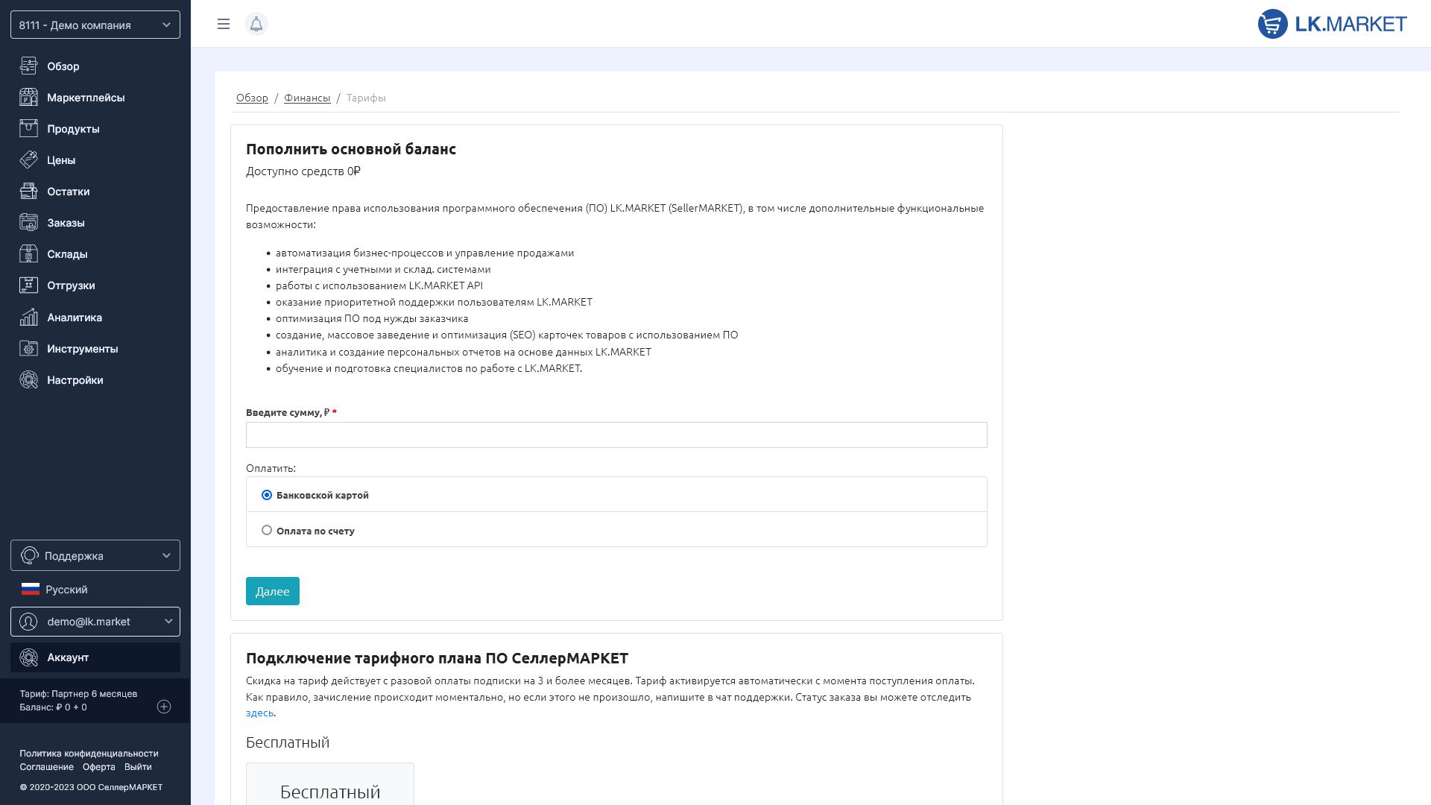Image resolution: width=1431 pixels, height=805 pixels.
Task: Click the Цены price tag icon
Action: point(28,160)
